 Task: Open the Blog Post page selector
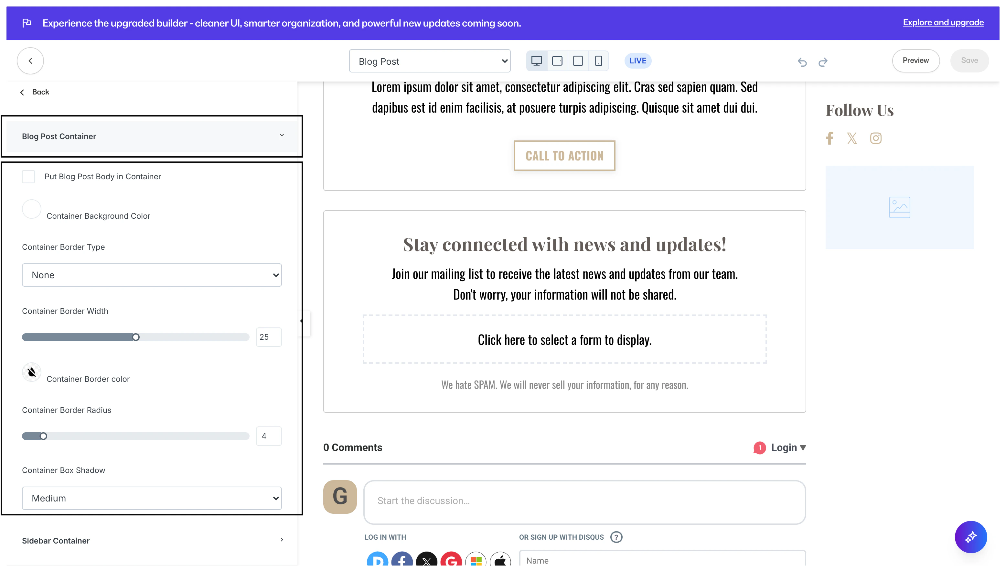point(429,61)
